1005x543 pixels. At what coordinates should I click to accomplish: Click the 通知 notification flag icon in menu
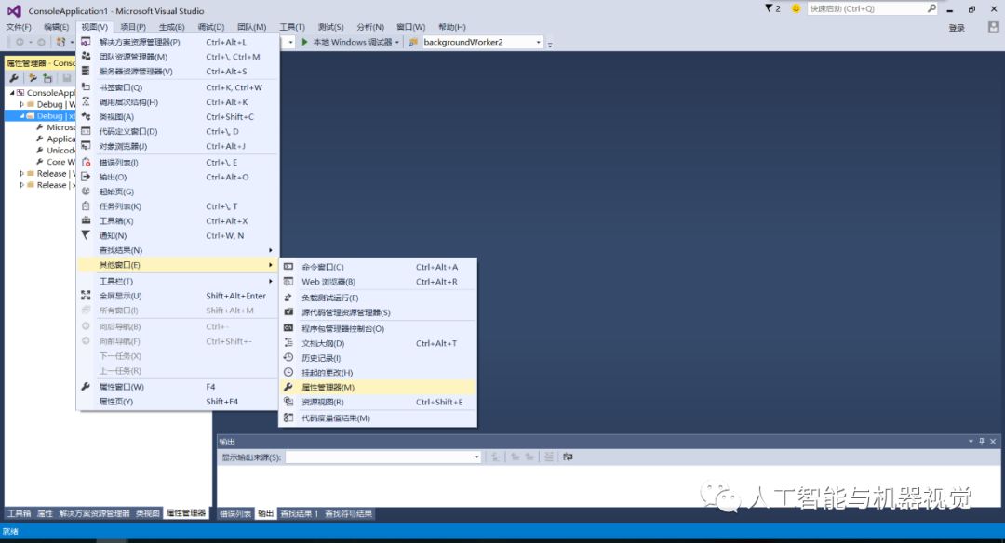pyautogui.click(x=86, y=235)
